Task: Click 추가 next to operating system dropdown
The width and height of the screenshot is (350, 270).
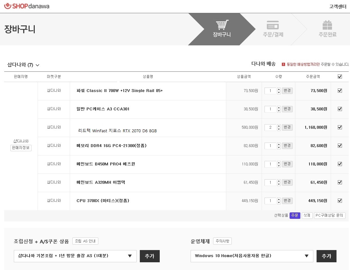Action: [x=326, y=256]
